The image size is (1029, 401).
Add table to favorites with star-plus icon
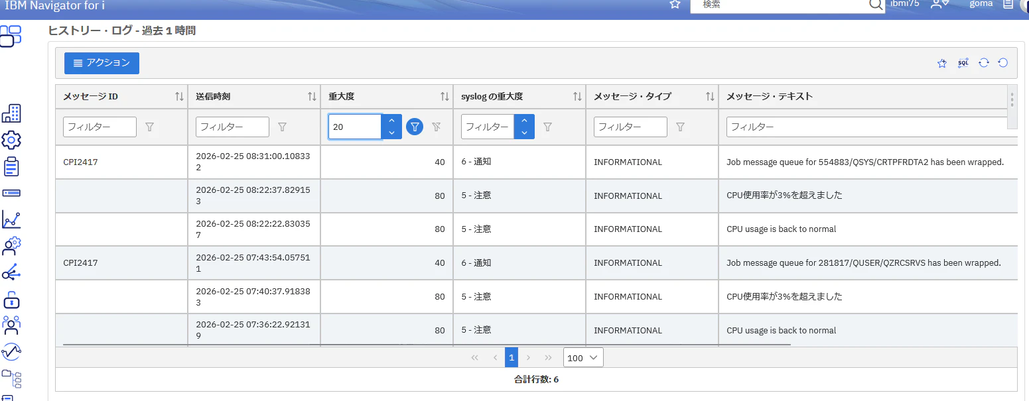[x=942, y=63]
